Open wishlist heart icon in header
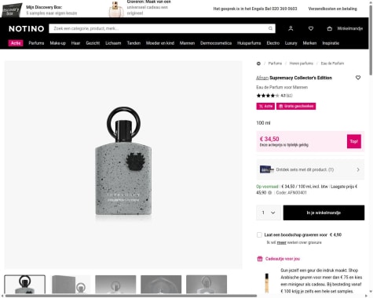 (x=311, y=28)
